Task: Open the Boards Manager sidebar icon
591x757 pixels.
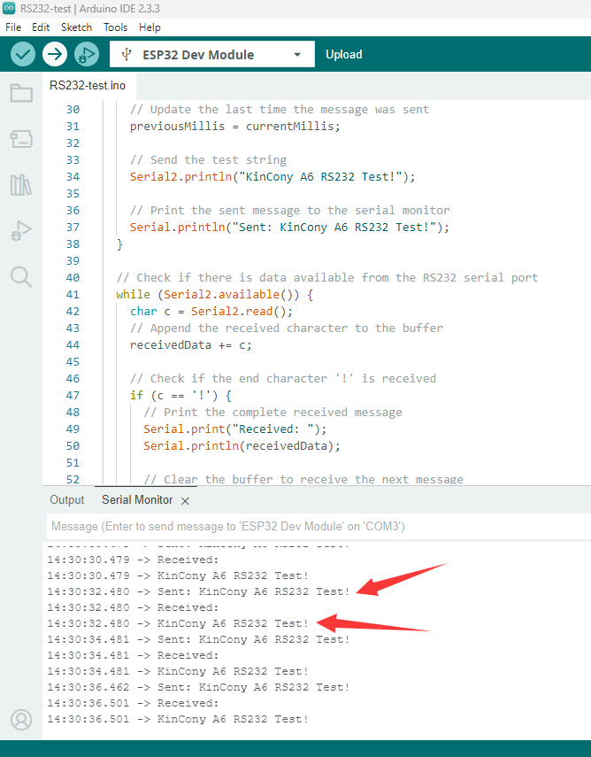Action: tap(21, 139)
